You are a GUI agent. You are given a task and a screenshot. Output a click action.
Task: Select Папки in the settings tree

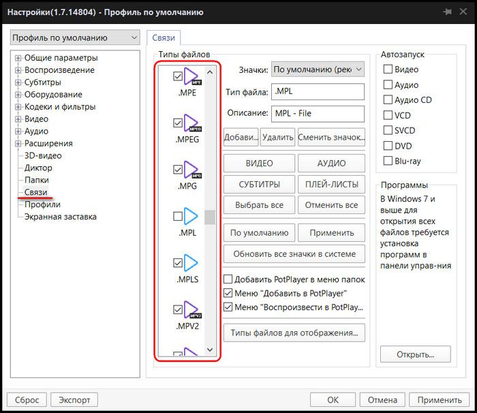(37, 180)
